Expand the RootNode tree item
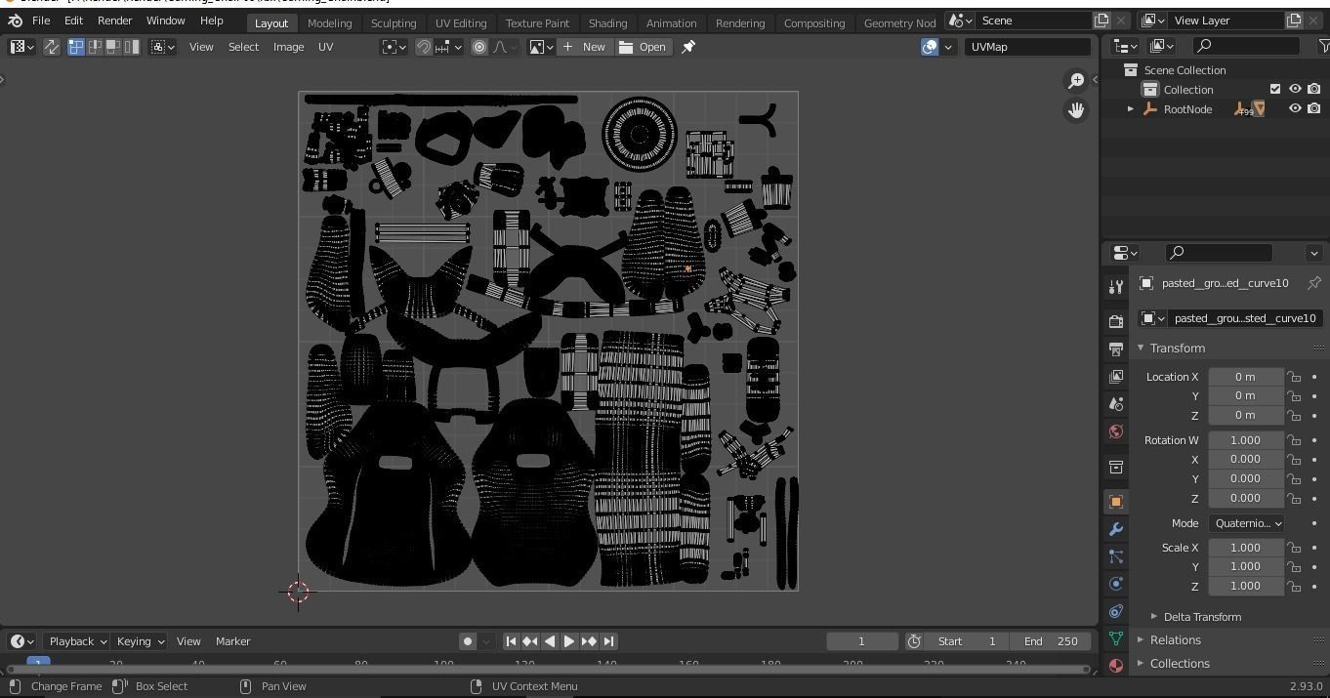Screen dimensions: 1330x698 tap(1131, 109)
